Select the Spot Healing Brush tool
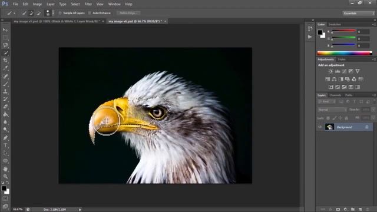 coord(5,76)
